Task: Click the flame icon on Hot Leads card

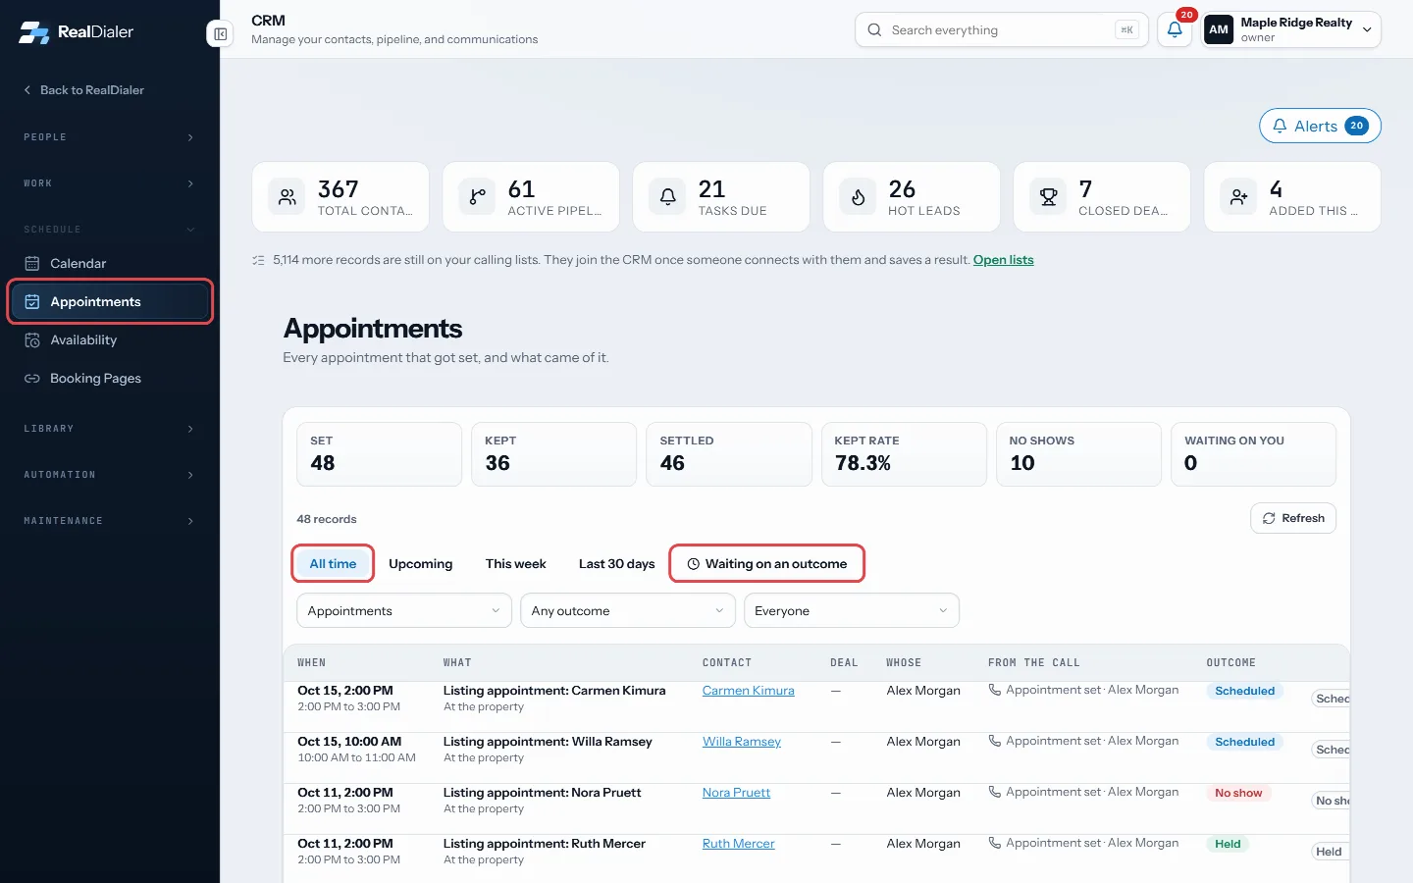Action: (x=858, y=197)
